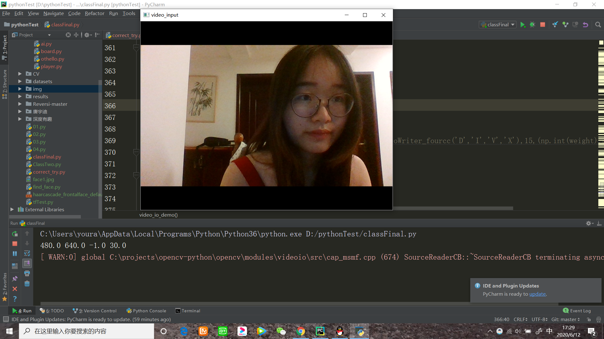Screen dimensions: 604x339
Task: Toggle Scroll to End in console
Action: [27, 263]
